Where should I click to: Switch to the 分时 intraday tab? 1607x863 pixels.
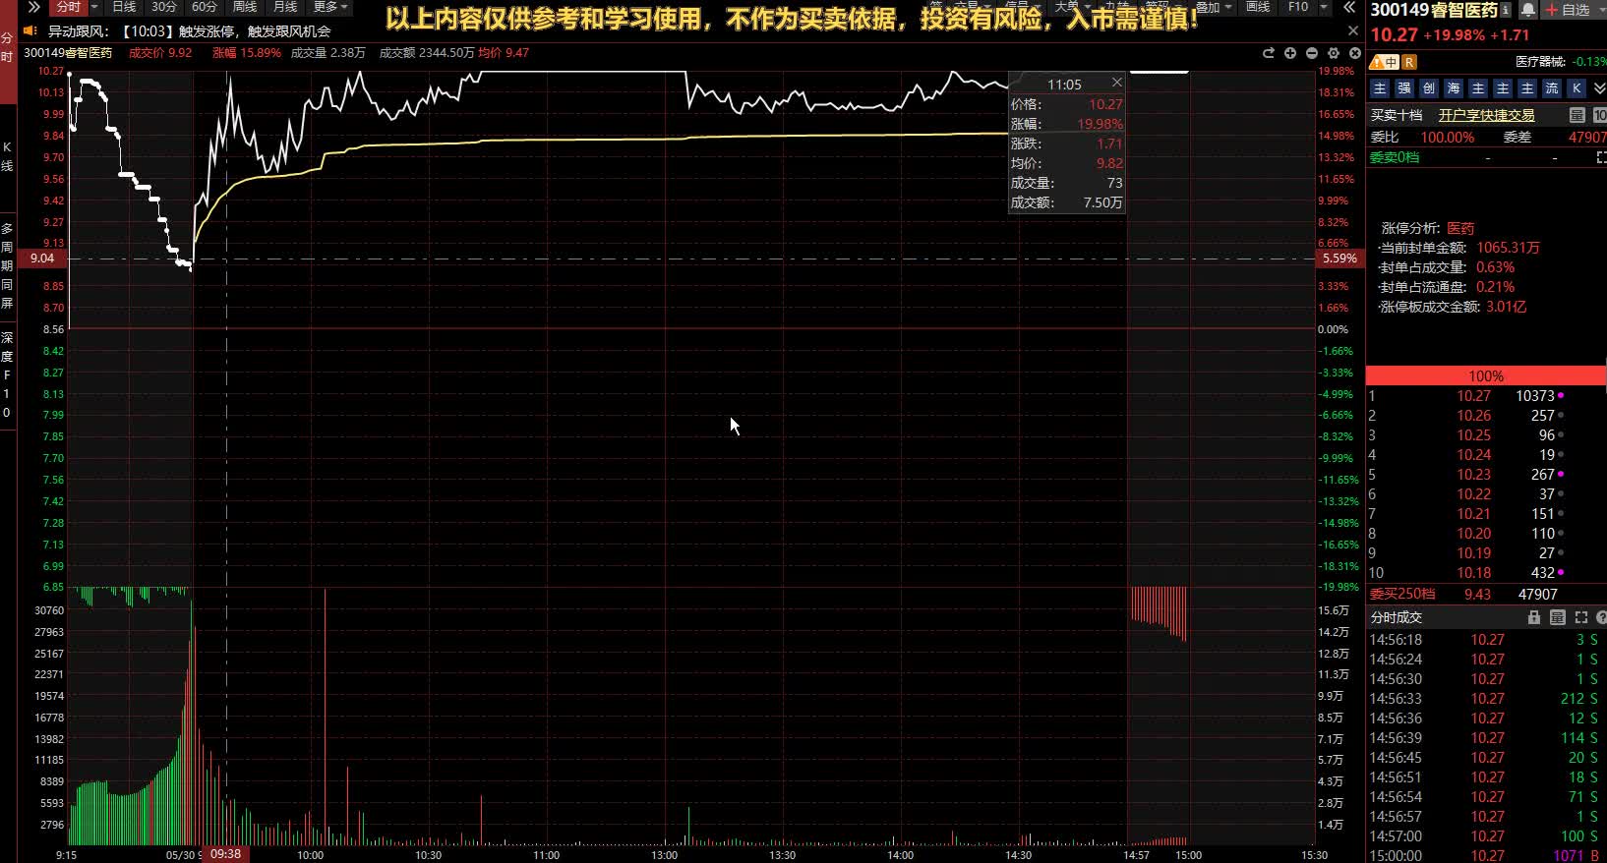point(69,7)
